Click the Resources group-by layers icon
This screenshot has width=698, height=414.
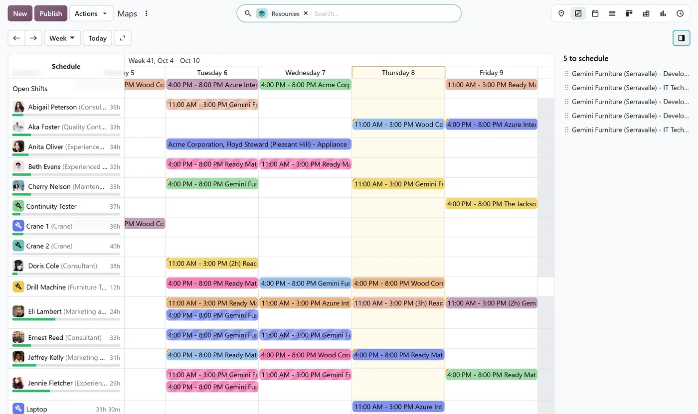click(262, 13)
